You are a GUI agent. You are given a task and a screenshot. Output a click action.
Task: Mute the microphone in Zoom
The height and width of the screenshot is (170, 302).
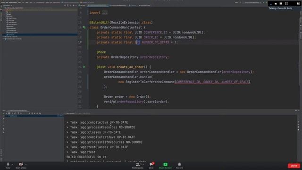8,165
